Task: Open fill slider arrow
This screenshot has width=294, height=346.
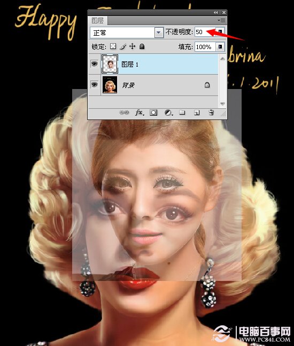Action: pos(220,47)
